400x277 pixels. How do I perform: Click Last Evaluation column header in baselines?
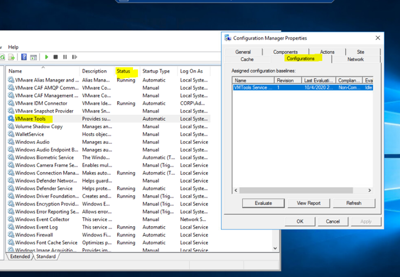319,81
